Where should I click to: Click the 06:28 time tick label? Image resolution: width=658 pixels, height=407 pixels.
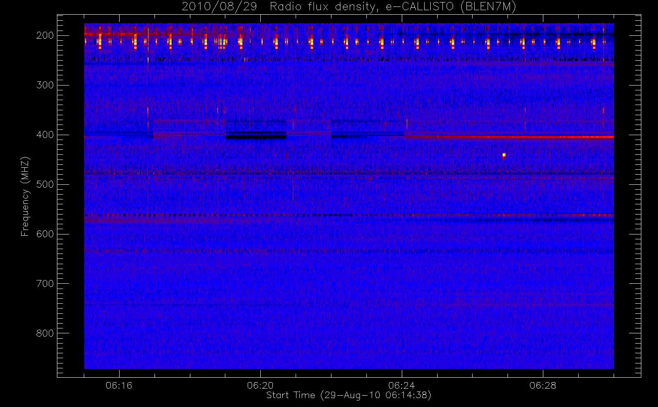coord(543,385)
